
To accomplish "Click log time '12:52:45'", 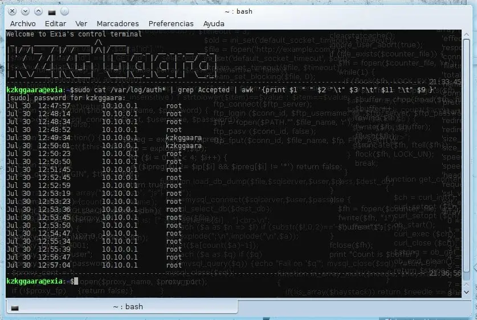I will [x=54, y=178].
